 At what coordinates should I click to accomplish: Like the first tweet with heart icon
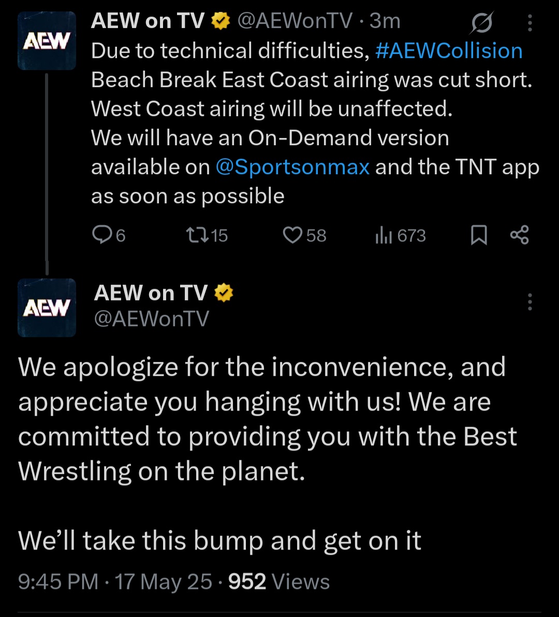click(292, 235)
